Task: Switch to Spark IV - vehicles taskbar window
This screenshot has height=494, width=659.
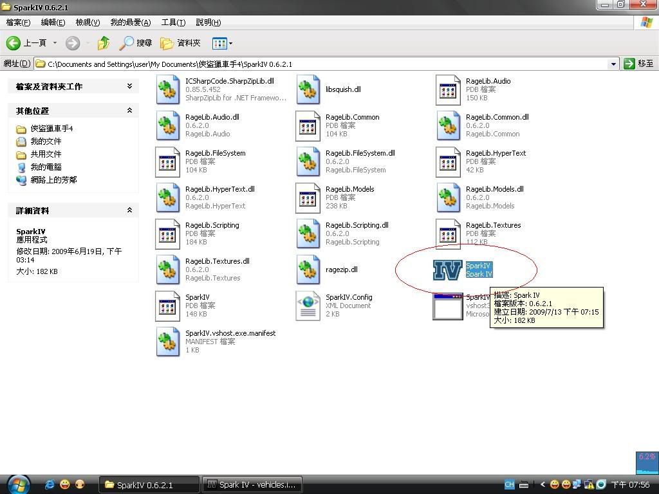Action: (x=252, y=484)
